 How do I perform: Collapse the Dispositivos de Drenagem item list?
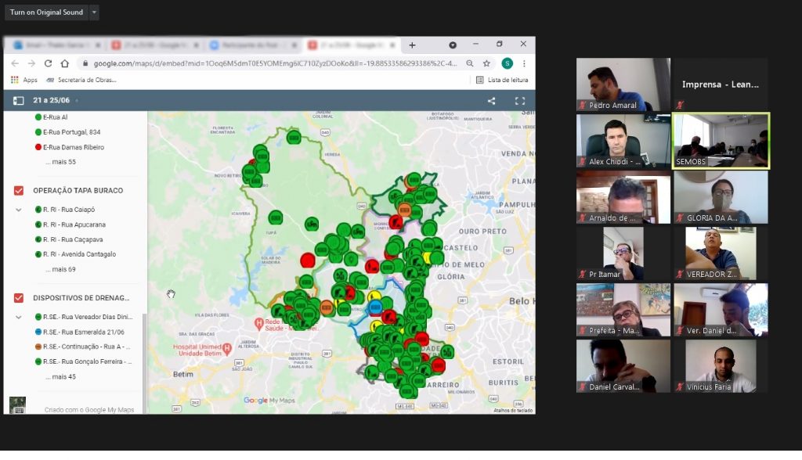(19, 317)
